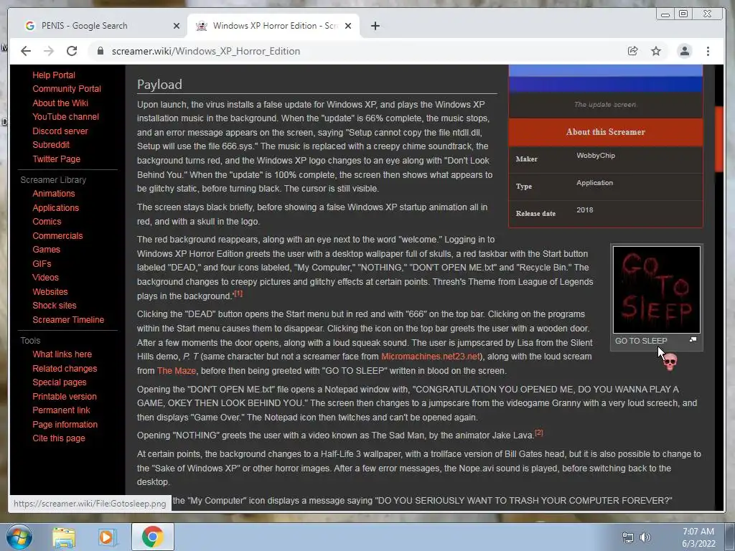Follow The Maze article link

(x=177, y=371)
